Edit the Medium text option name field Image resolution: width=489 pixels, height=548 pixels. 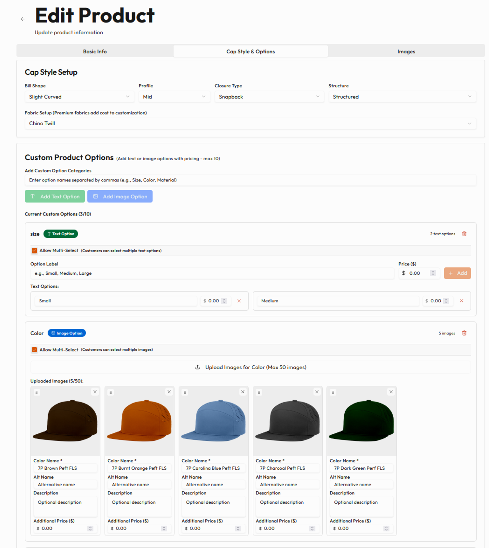pos(338,301)
